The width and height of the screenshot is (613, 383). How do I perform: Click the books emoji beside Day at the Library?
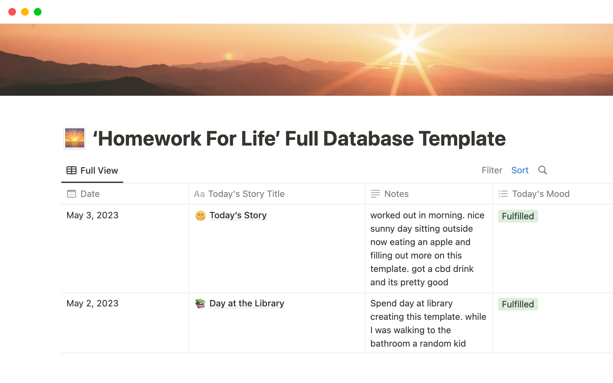pos(200,304)
